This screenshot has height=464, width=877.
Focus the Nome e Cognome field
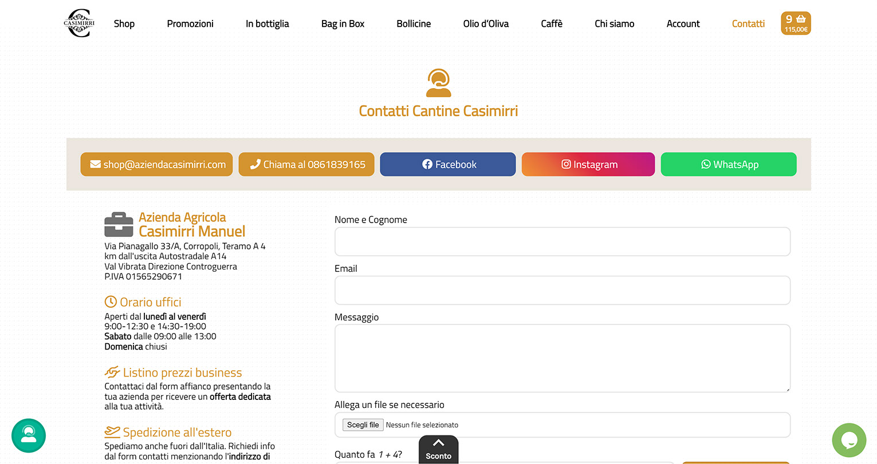point(563,241)
